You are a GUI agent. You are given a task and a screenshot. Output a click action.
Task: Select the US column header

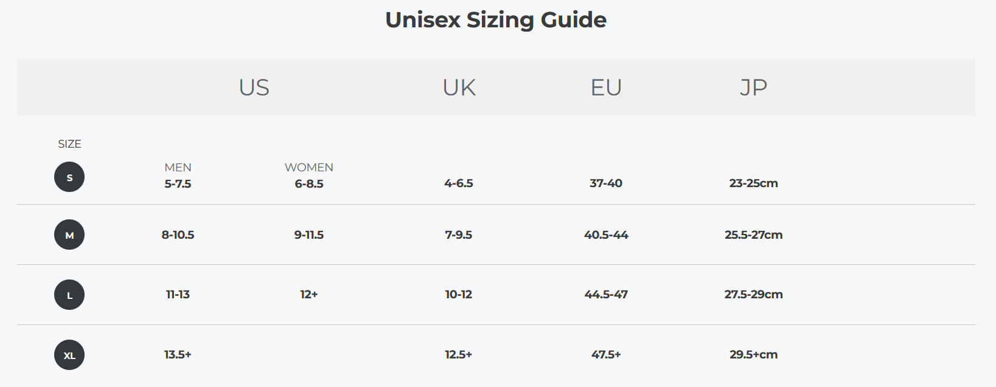point(254,87)
